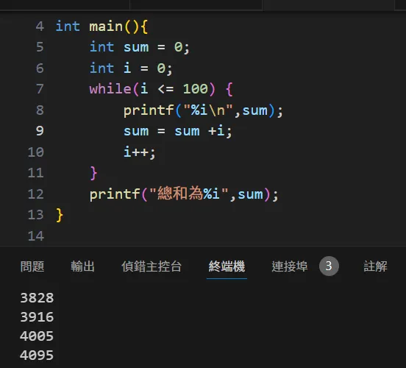Image resolution: width=406 pixels, height=368 pixels.
Task: Open the 偵錯主控台 tab
Action: click(152, 266)
